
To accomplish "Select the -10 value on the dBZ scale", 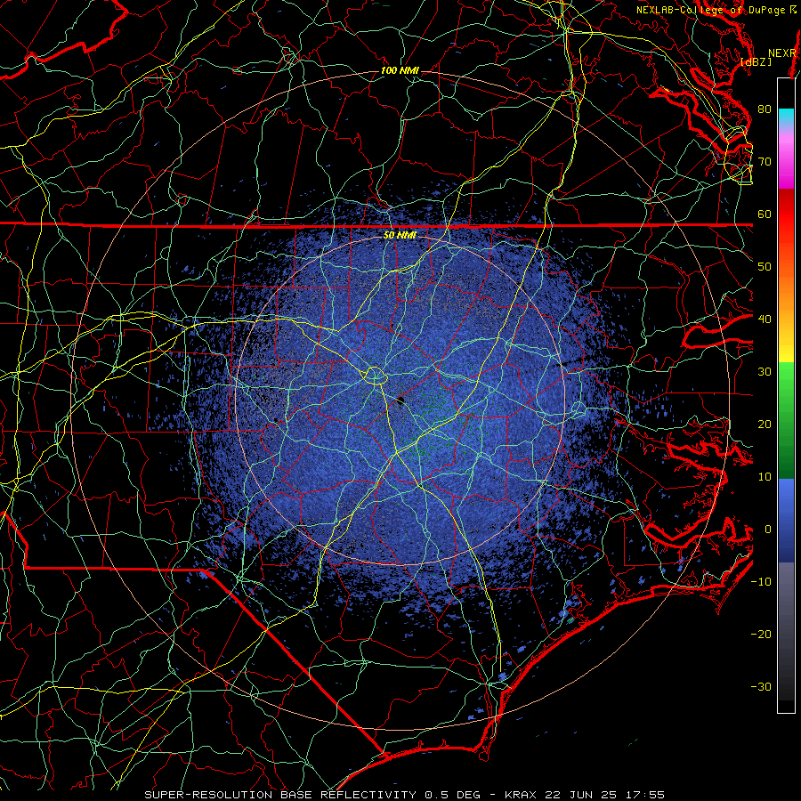I will click(x=761, y=582).
